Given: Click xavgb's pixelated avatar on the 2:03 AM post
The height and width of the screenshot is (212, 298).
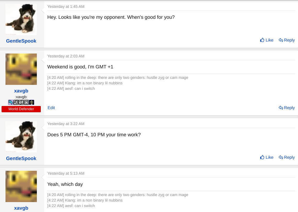Looking at the screenshot, I should (21, 69).
